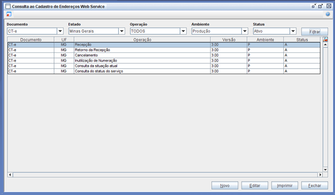
Task: Select the Consulta do status do serviço row
Action: click(142, 71)
